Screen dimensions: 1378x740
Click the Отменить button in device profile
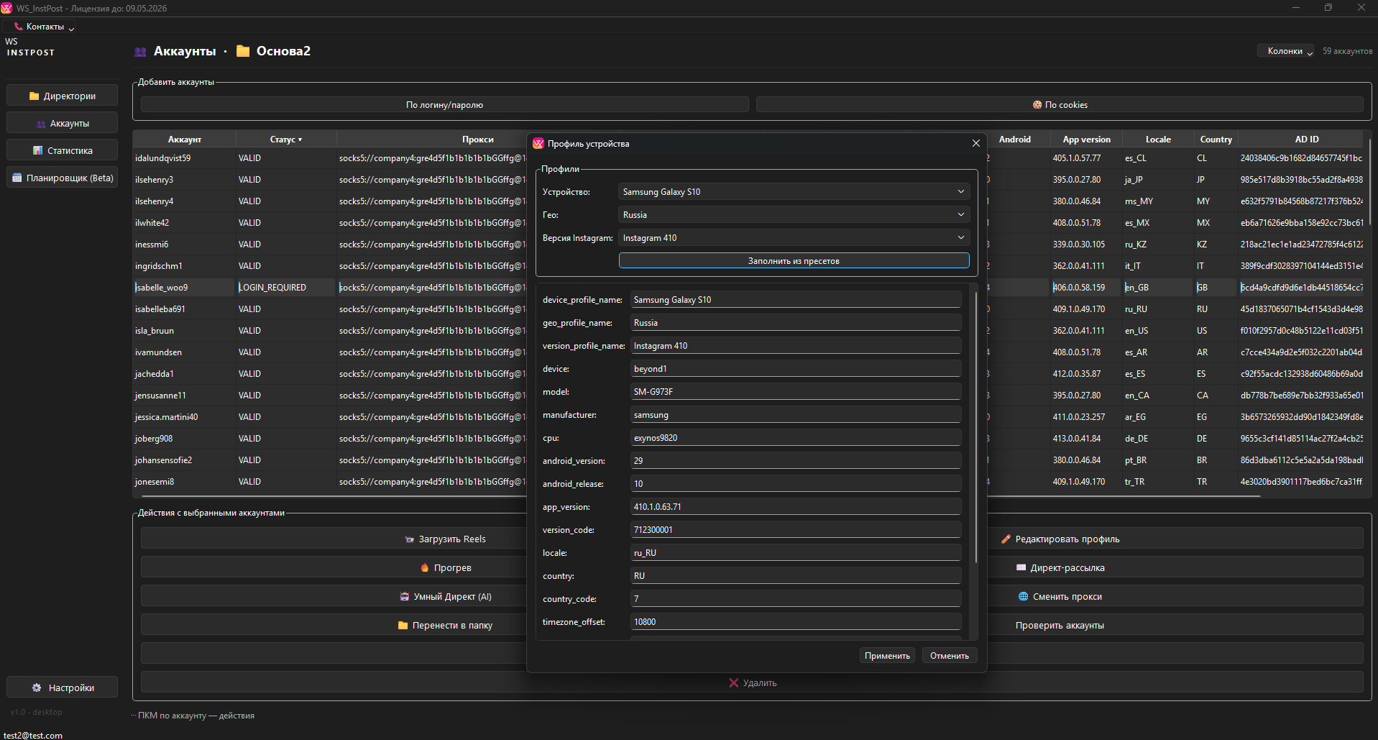point(949,656)
